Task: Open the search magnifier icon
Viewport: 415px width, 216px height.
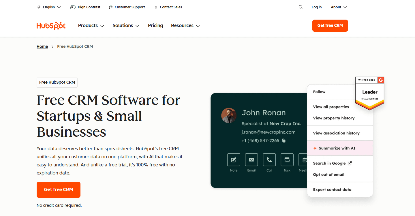Action: [301, 7]
